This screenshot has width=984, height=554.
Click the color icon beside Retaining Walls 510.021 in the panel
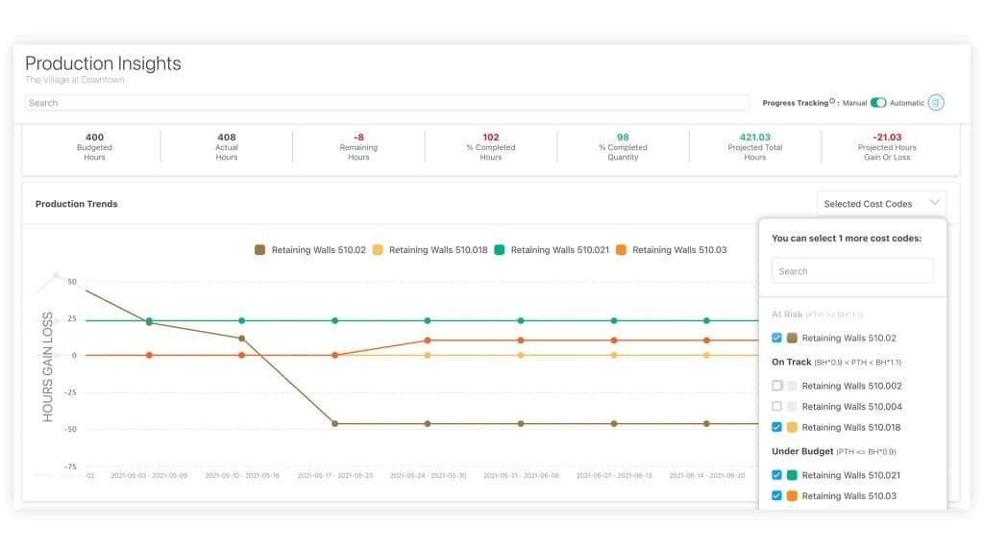(x=790, y=474)
